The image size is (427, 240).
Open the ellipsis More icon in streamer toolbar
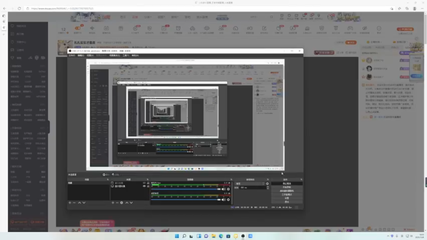[x=379, y=28]
